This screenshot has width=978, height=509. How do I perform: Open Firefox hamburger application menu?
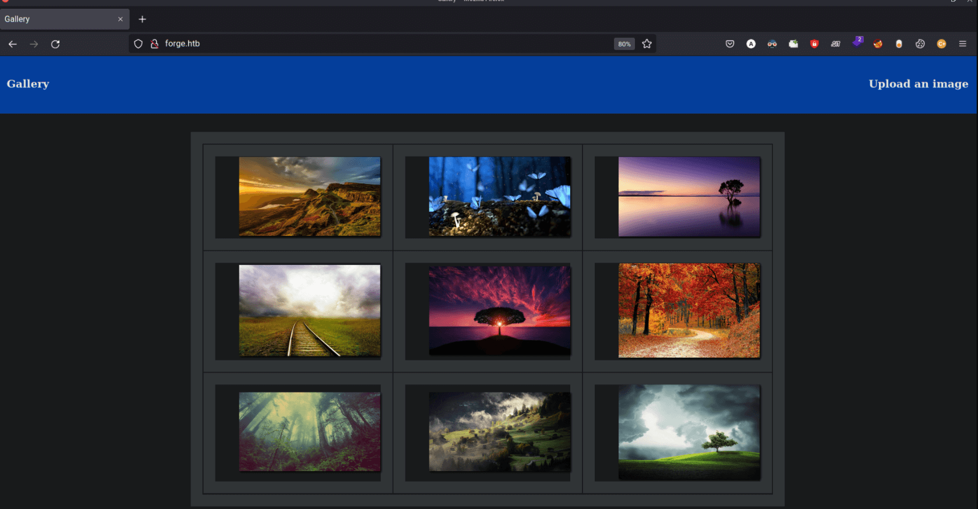click(x=962, y=44)
